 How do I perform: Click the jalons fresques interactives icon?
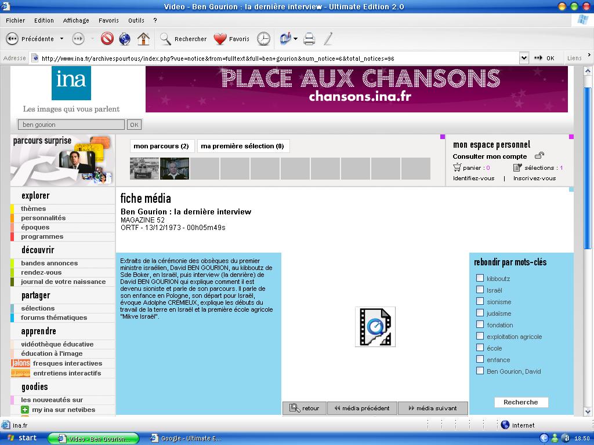[x=20, y=363]
